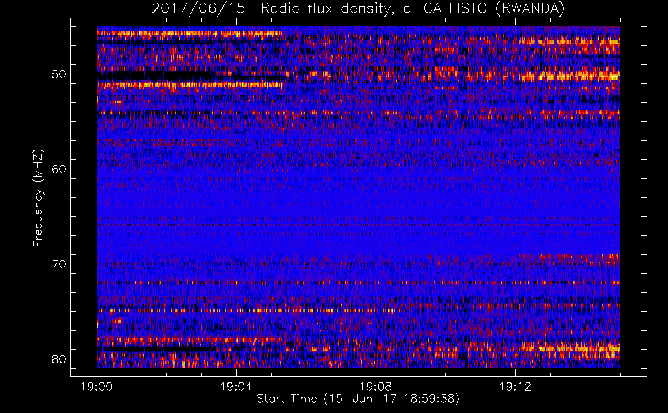Click the 80 MHz tick label
Screen dimensions: 668x413
coord(59,359)
